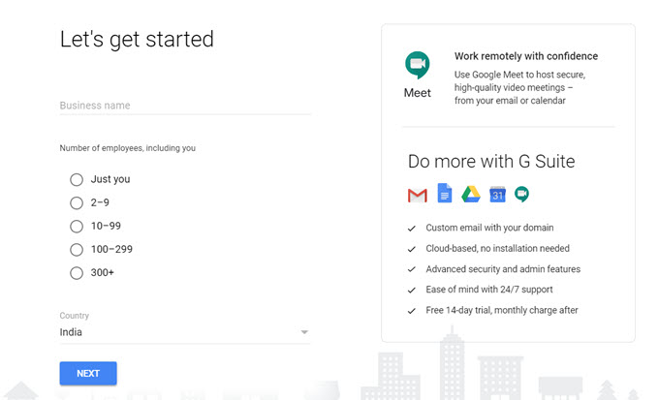Screen dimensions: 659x400
Task: Click the Number of employees, including you label
Action: click(x=127, y=148)
